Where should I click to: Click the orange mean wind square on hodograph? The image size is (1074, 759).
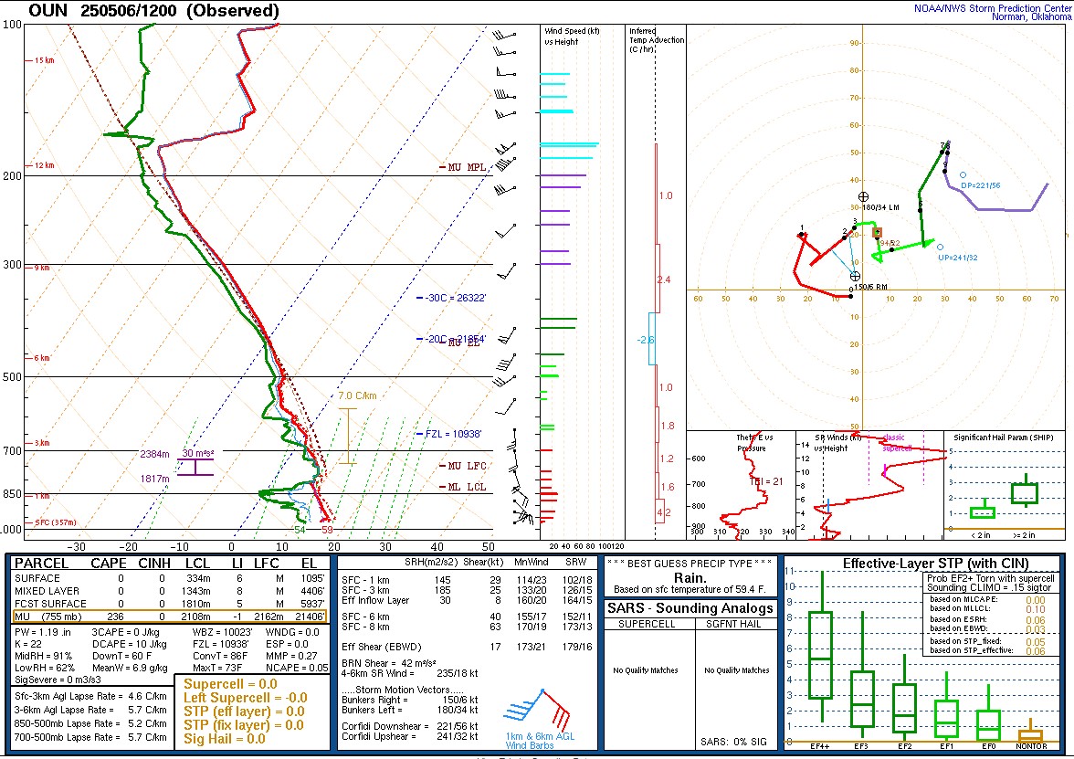pyautogui.click(x=877, y=232)
